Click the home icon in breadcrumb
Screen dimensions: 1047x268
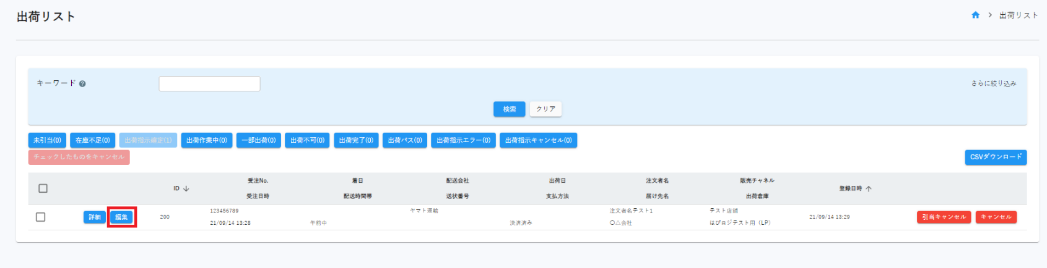coord(975,15)
